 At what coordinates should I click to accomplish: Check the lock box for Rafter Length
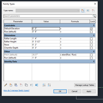coord(91,39)
